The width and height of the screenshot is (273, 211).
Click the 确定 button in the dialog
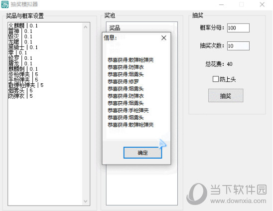pyautogui.click(x=142, y=153)
